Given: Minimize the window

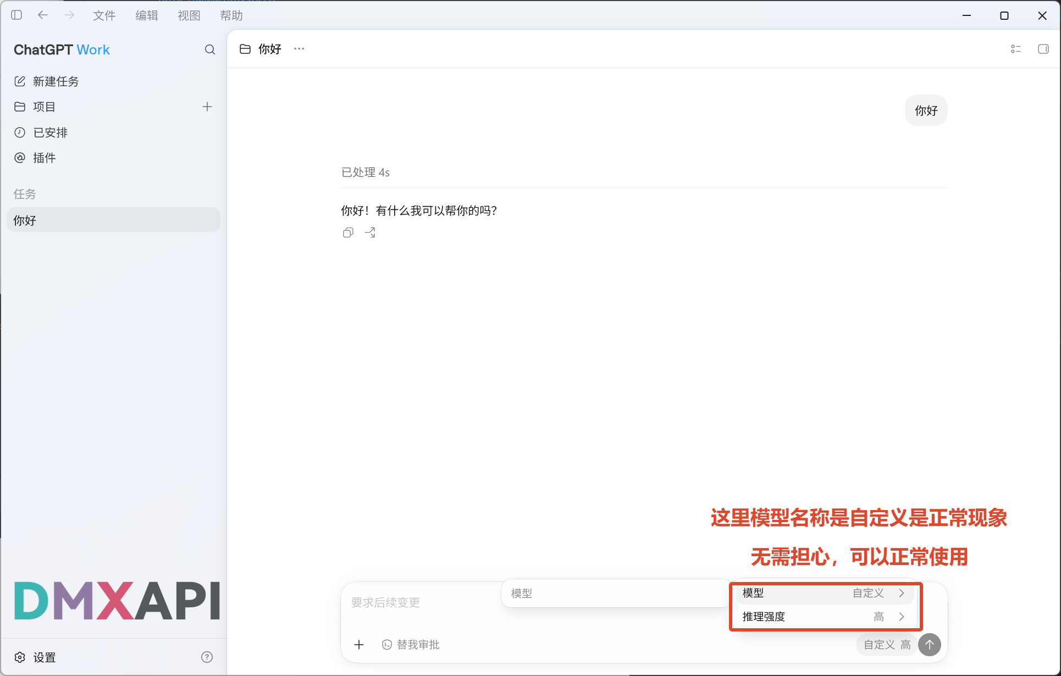Looking at the screenshot, I should [x=967, y=15].
